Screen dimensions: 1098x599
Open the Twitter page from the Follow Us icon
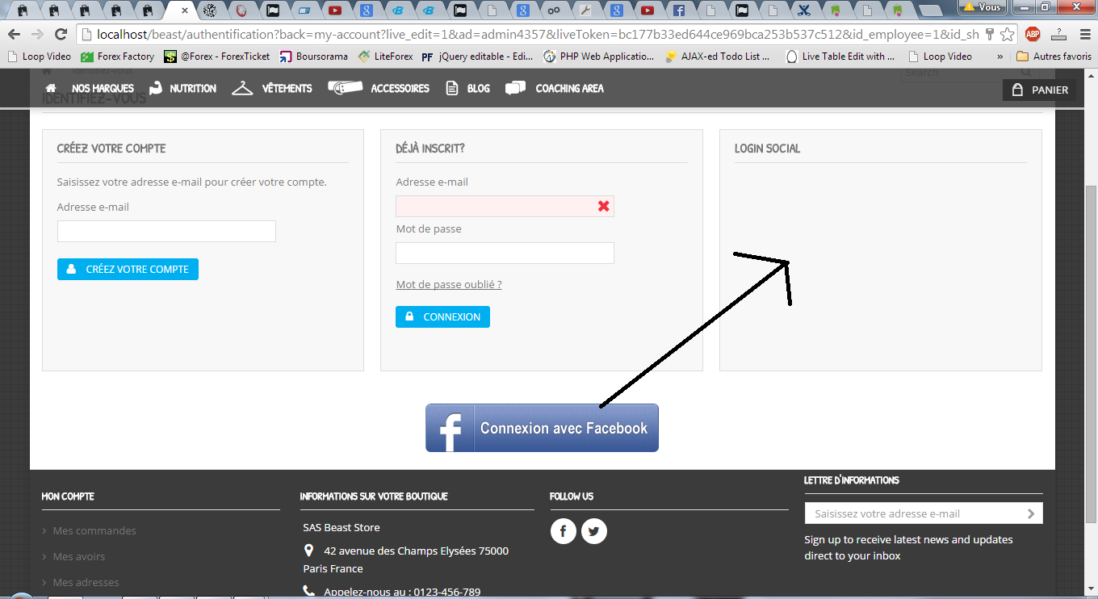594,531
